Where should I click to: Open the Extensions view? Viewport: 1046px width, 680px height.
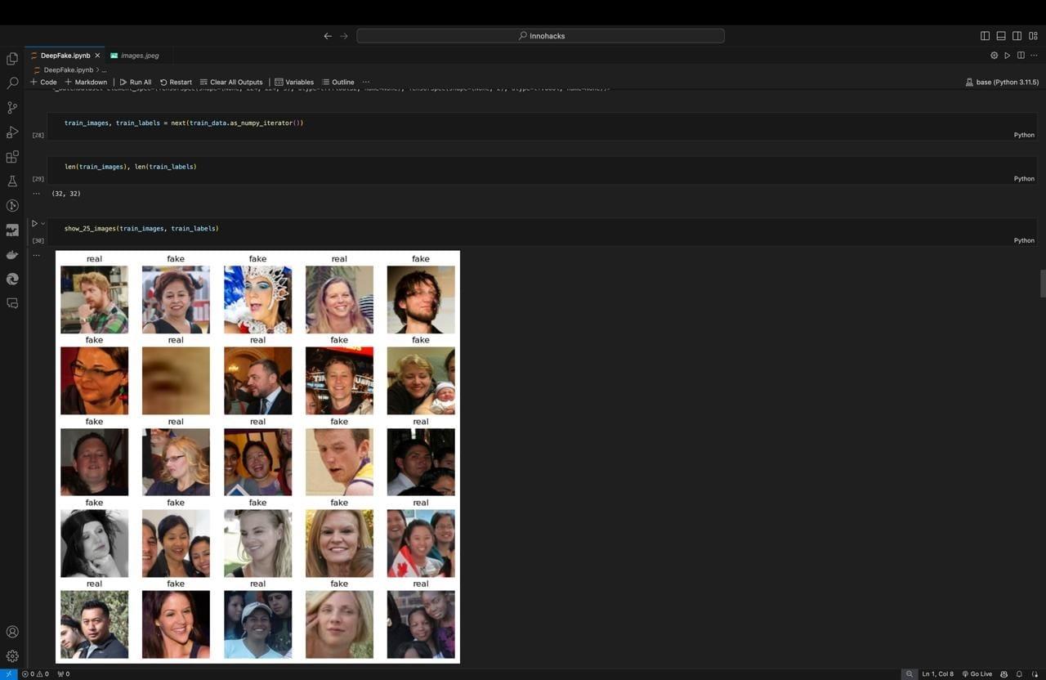[12, 157]
